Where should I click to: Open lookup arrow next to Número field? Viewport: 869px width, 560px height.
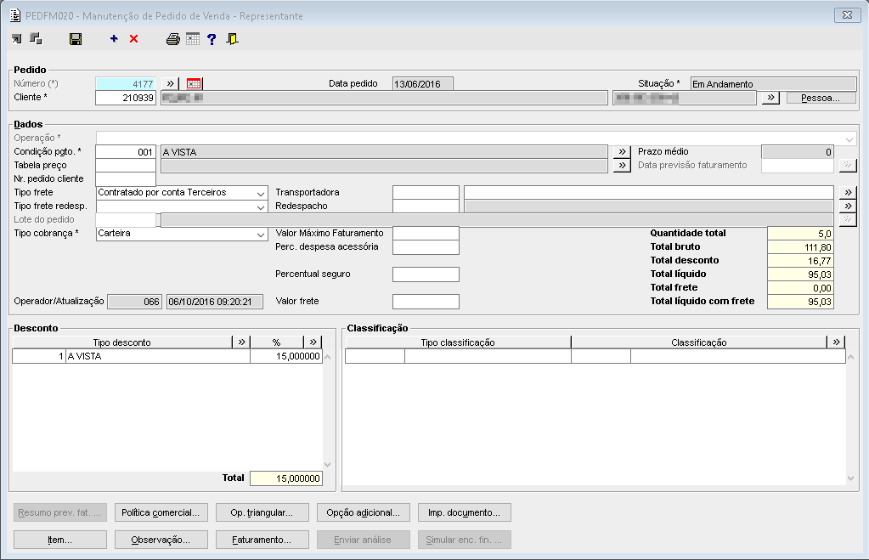click(170, 84)
